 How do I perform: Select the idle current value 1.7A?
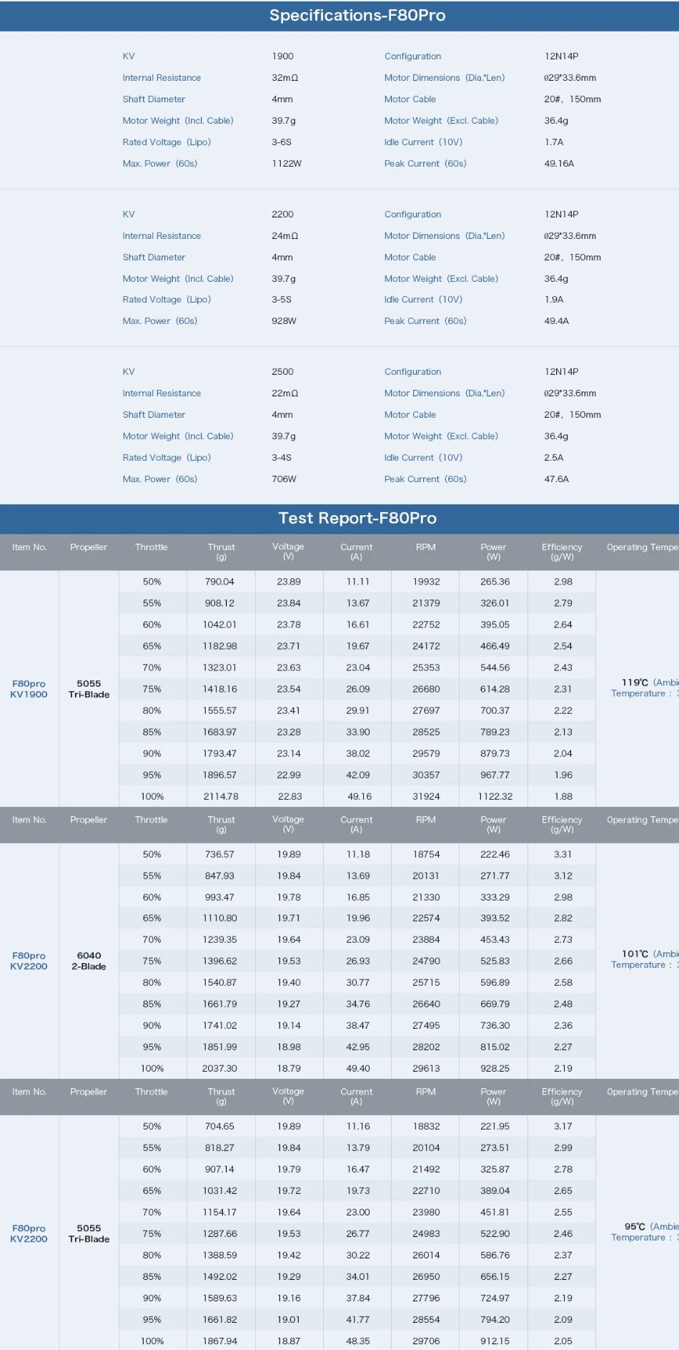click(x=554, y=142)
